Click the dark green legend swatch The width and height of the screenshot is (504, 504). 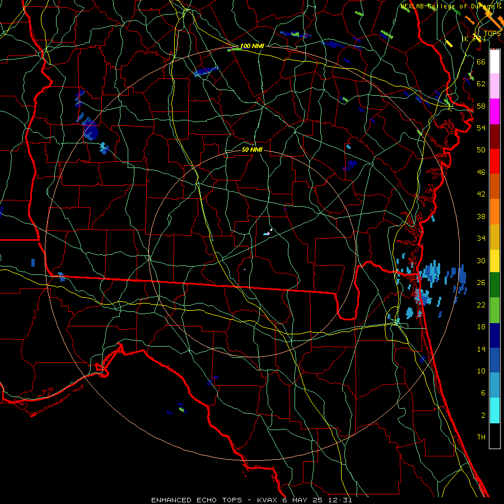(494, 285)
